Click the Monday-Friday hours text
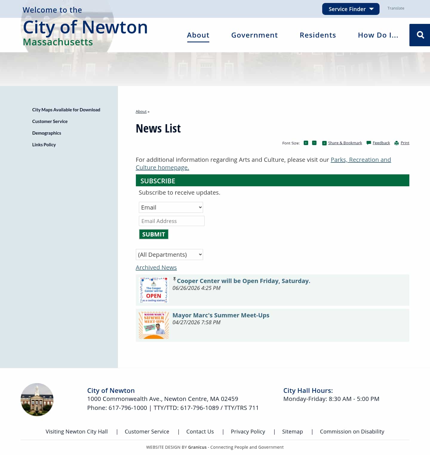430x455 pixels. pyautogui.click(x=331, y=399)
